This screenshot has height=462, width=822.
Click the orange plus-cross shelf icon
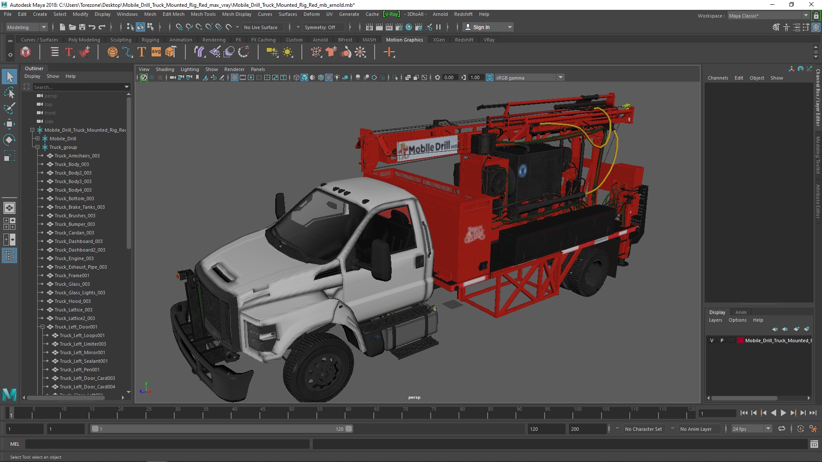click(x=389, y=52)
